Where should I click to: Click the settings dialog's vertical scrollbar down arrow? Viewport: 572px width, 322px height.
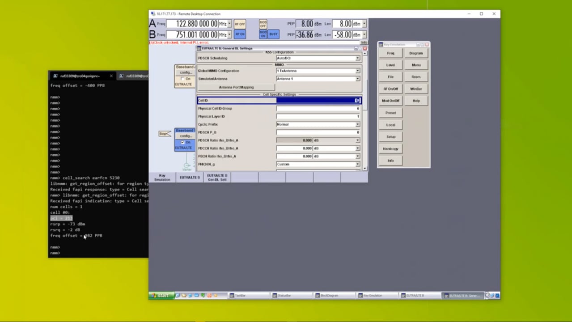point(365,168)
